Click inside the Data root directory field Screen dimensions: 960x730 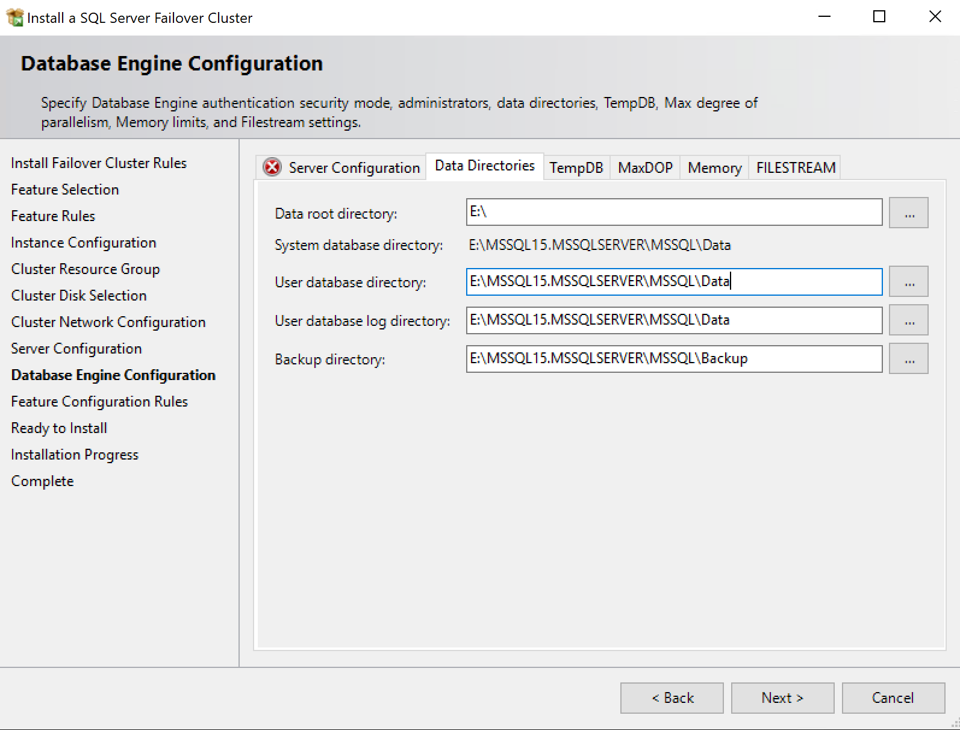(673, 212)
